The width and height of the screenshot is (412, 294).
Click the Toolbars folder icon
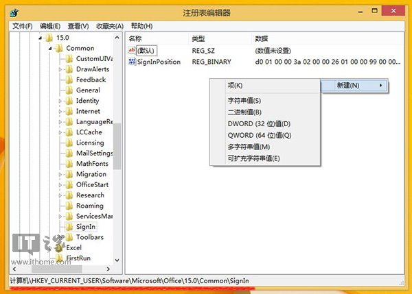coord(69,237)
